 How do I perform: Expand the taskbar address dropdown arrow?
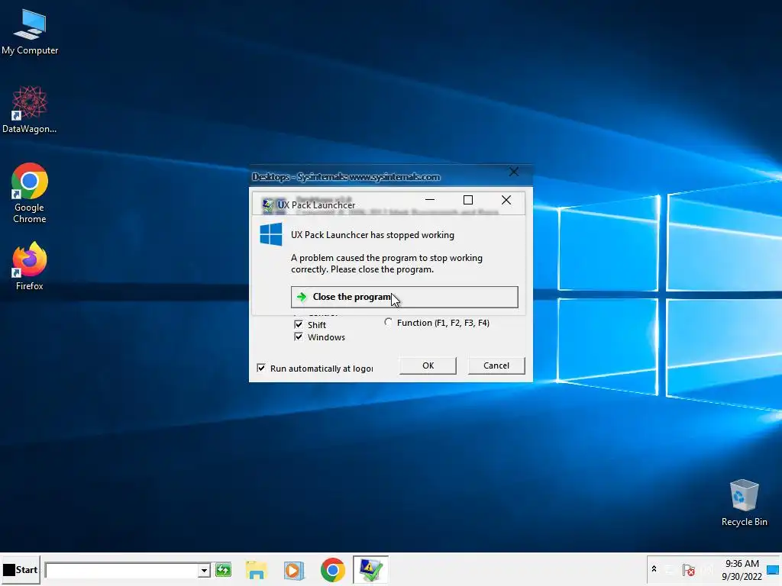203,570
